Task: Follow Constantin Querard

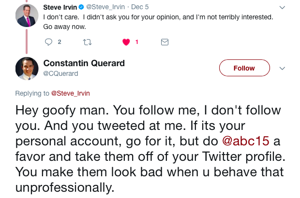Action: [244, 68]
